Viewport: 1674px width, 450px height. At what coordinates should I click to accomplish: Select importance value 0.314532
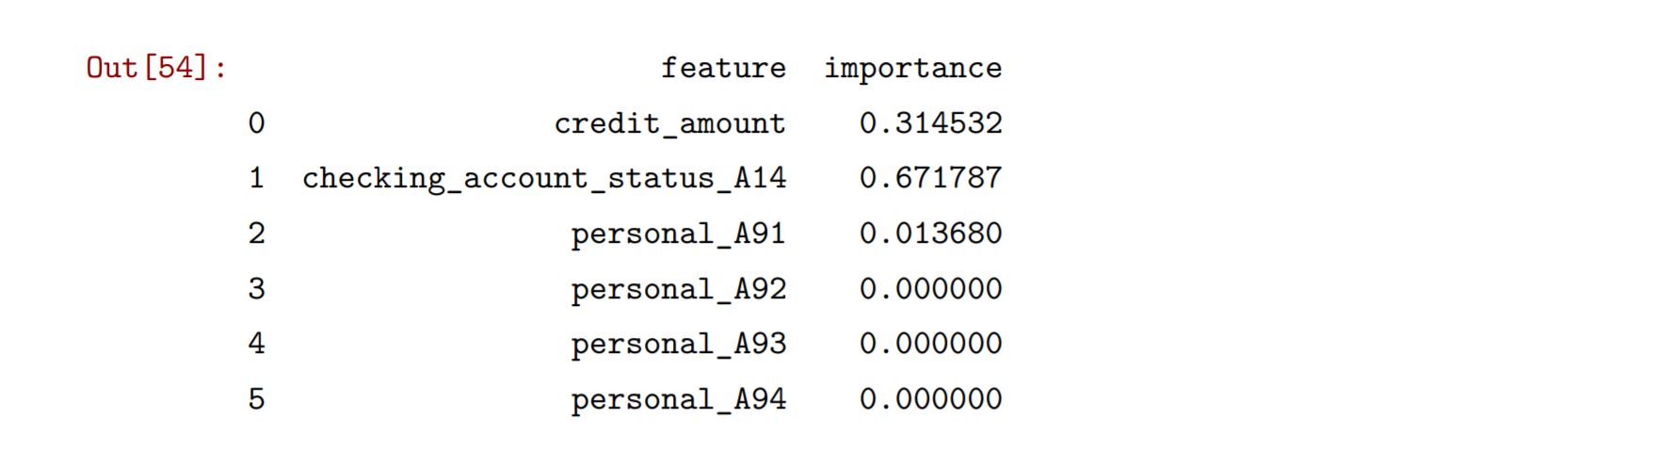pyautogui.click(x=930, y=123)
